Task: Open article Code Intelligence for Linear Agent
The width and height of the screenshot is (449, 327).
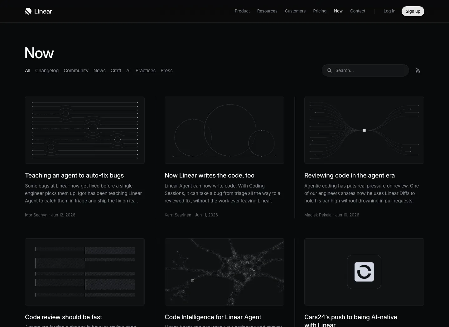Action: (x=213, y=317)
